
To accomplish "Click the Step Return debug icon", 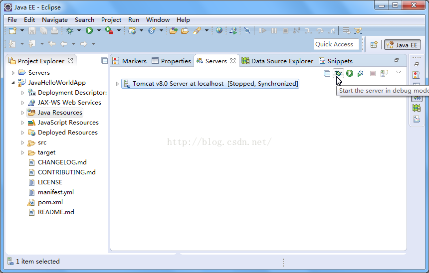I will click(x=331, y=30).
